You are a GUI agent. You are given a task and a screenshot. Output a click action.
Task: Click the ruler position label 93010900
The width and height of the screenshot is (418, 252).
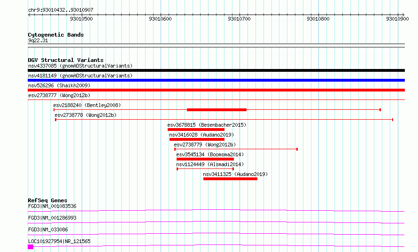(397, 19)
